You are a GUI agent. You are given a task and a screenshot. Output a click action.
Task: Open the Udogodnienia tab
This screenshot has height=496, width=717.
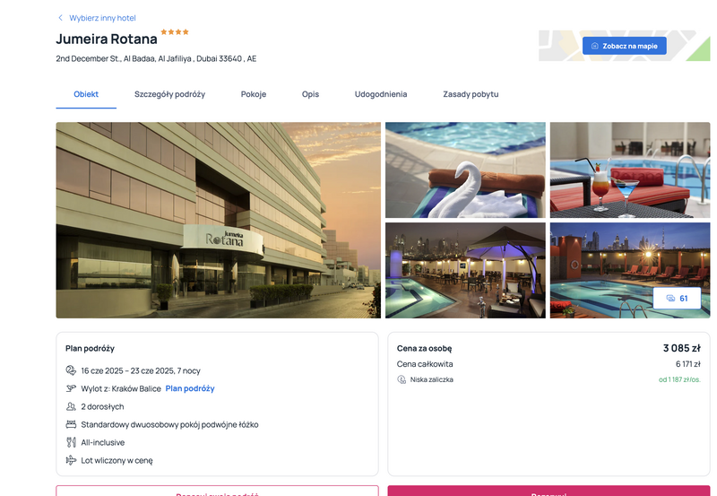tap(381, 94)
